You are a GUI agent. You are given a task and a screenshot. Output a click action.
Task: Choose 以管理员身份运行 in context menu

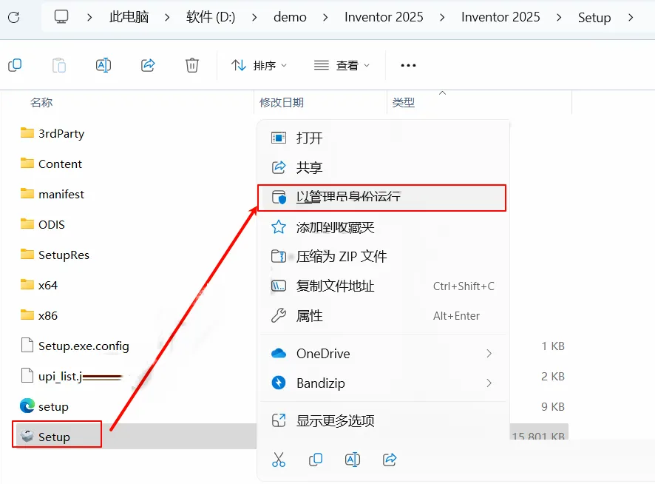pos(381,197)
